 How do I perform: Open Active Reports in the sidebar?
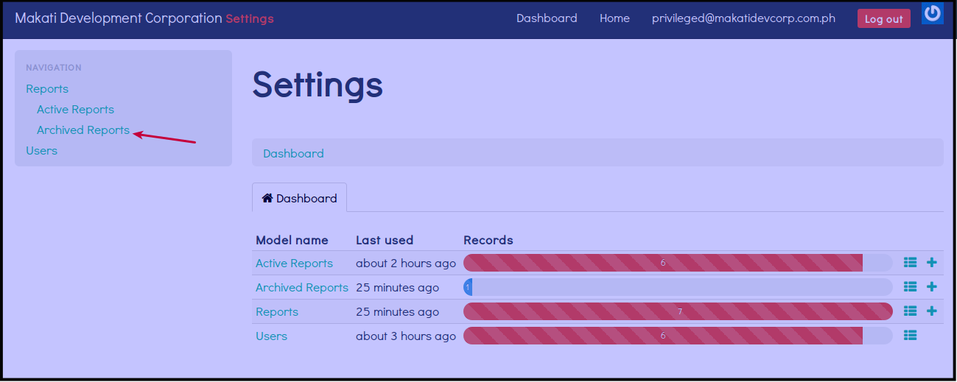pos(75,110)
